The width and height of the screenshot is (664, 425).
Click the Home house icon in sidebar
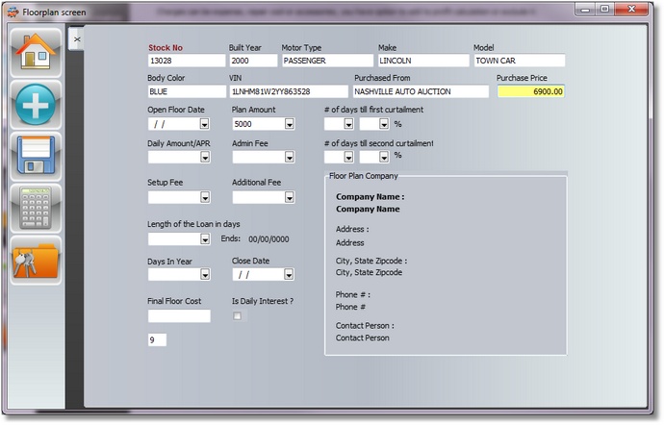[36, 52]
